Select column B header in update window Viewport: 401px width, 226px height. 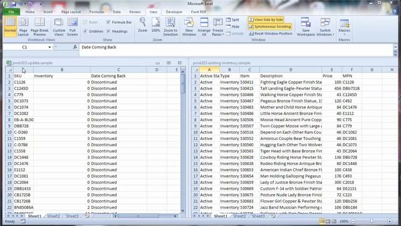[62, 70]
